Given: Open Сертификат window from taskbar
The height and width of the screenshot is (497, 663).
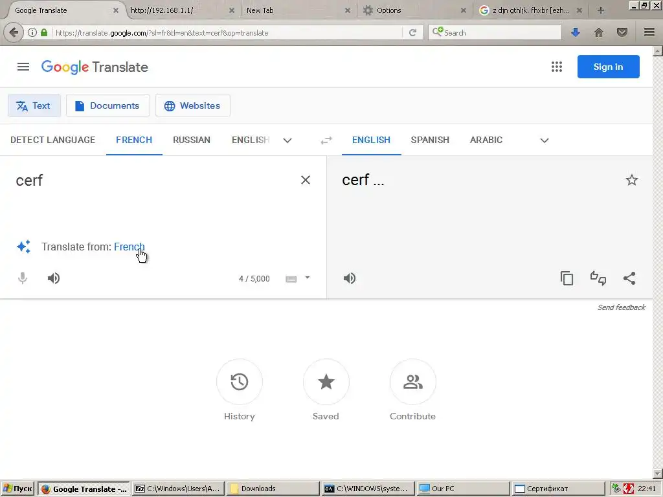Looking at the screenshot, I should pyautogui.click(x=557, y=489).
